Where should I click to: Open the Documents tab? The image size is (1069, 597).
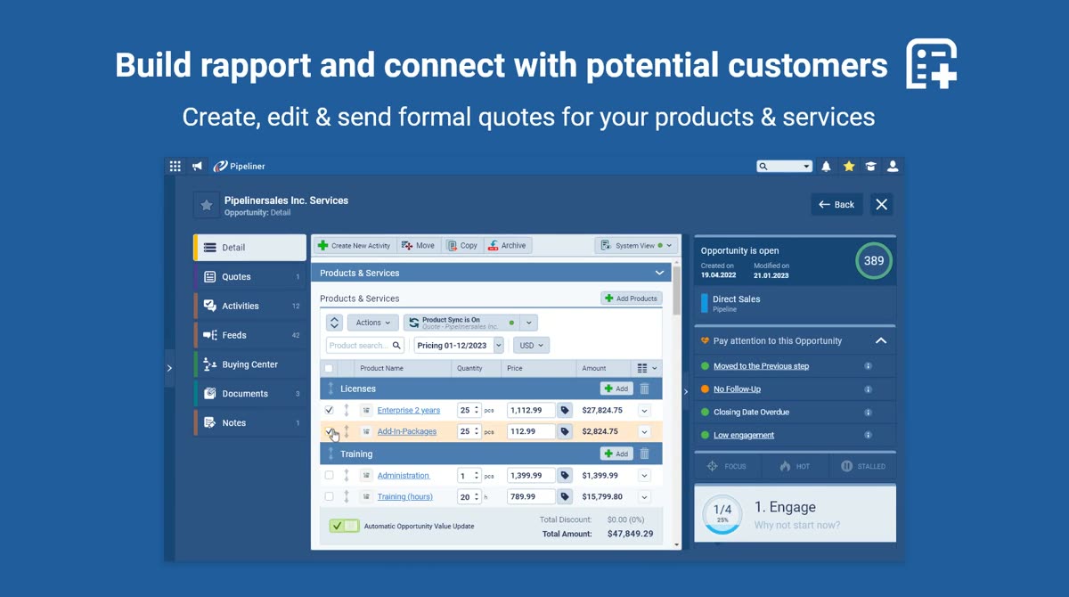click(x=250, y=394)
